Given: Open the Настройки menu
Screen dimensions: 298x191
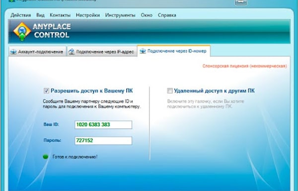Looking at the screenshot, I should point(88,15).
